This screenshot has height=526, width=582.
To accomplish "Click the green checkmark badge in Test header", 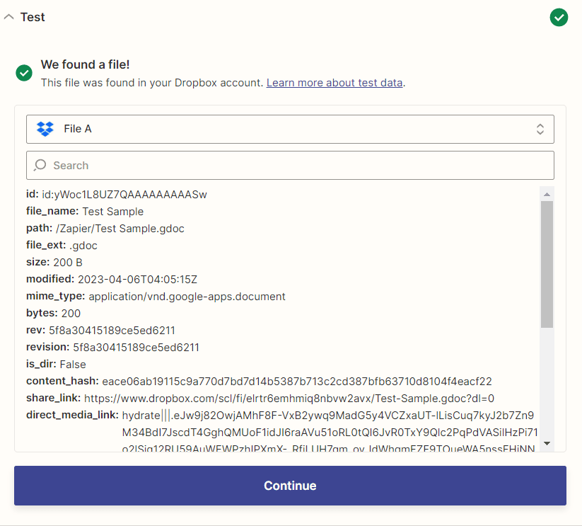I will click(559, 17).
